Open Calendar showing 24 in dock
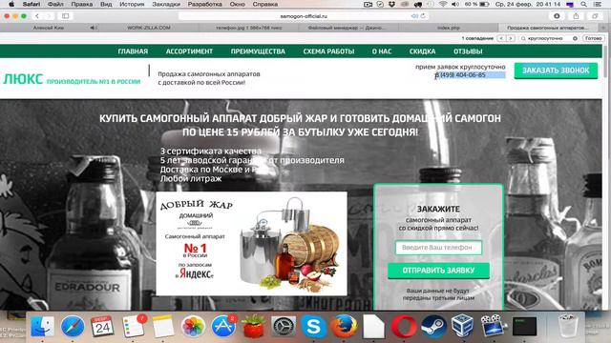Viewport: 611px width, 343px height. (102, 326)
